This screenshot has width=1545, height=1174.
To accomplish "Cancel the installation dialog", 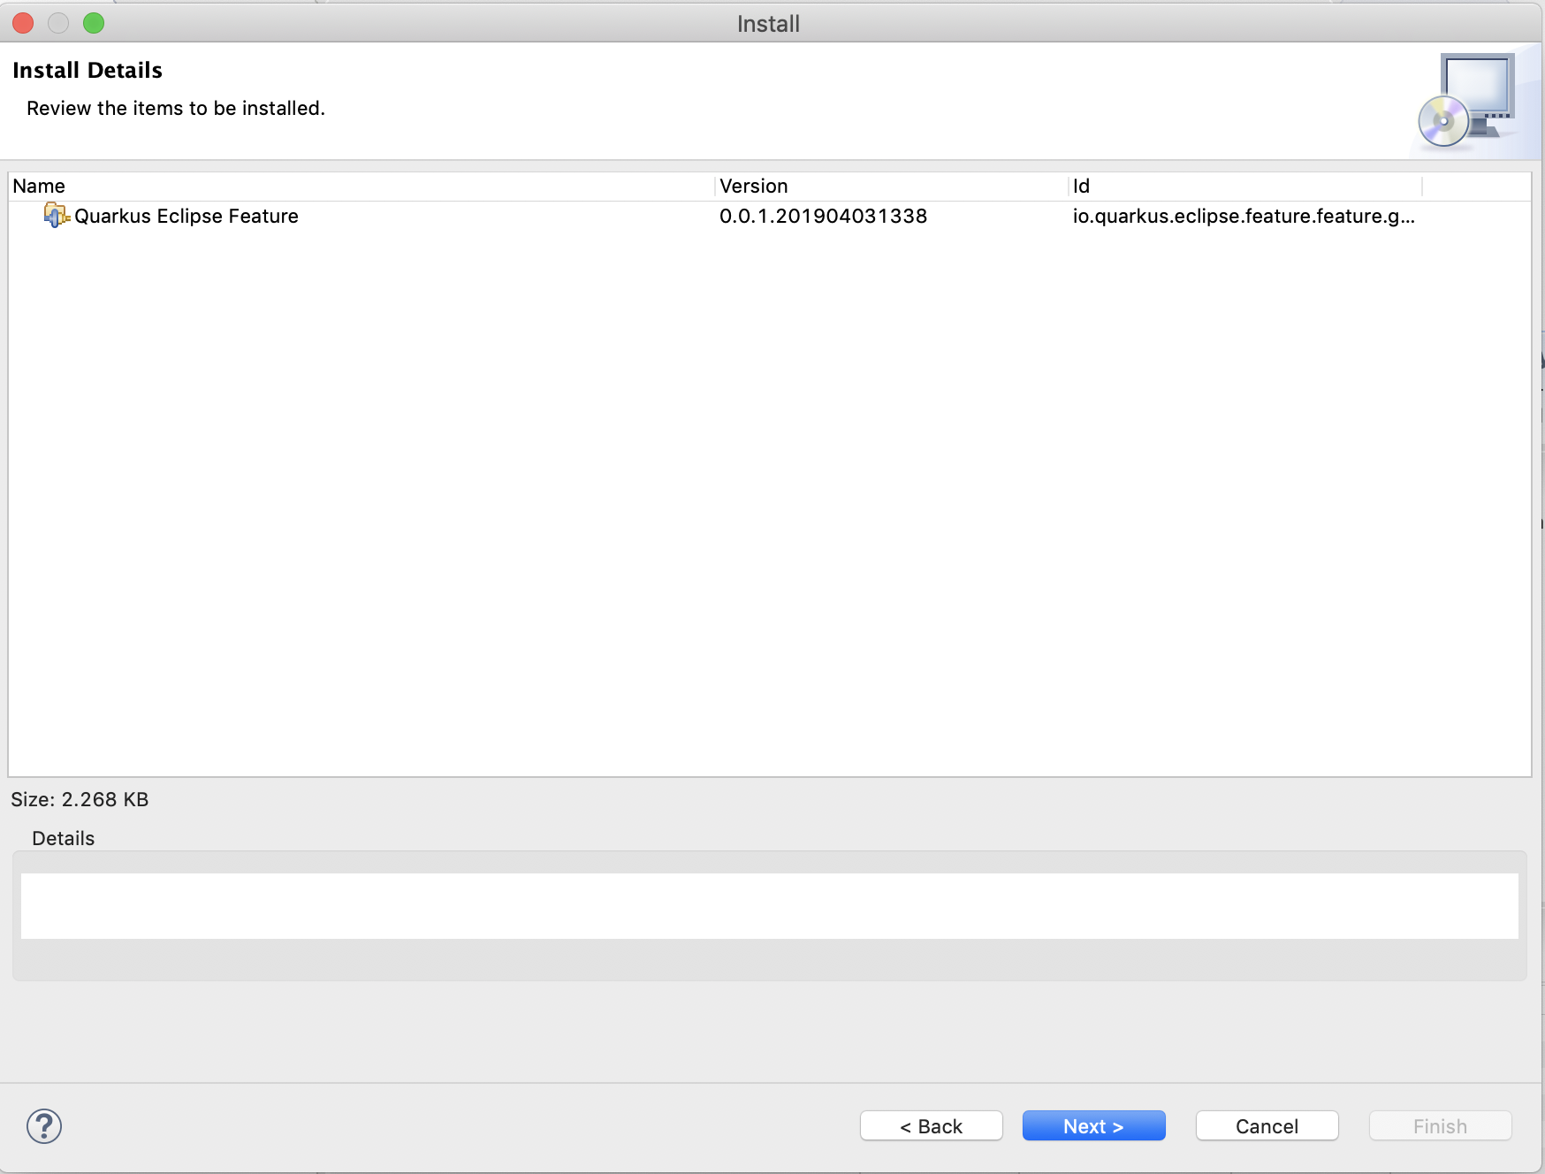I will [x=1267, y=1126].
